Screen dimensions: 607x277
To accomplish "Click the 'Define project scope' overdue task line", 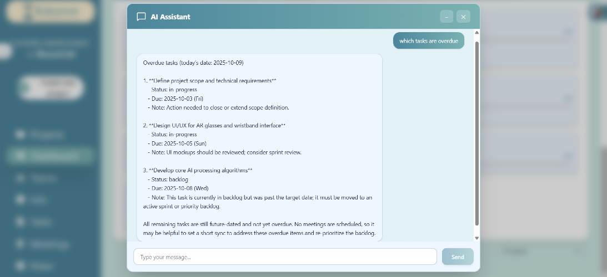I will (209, 81).
